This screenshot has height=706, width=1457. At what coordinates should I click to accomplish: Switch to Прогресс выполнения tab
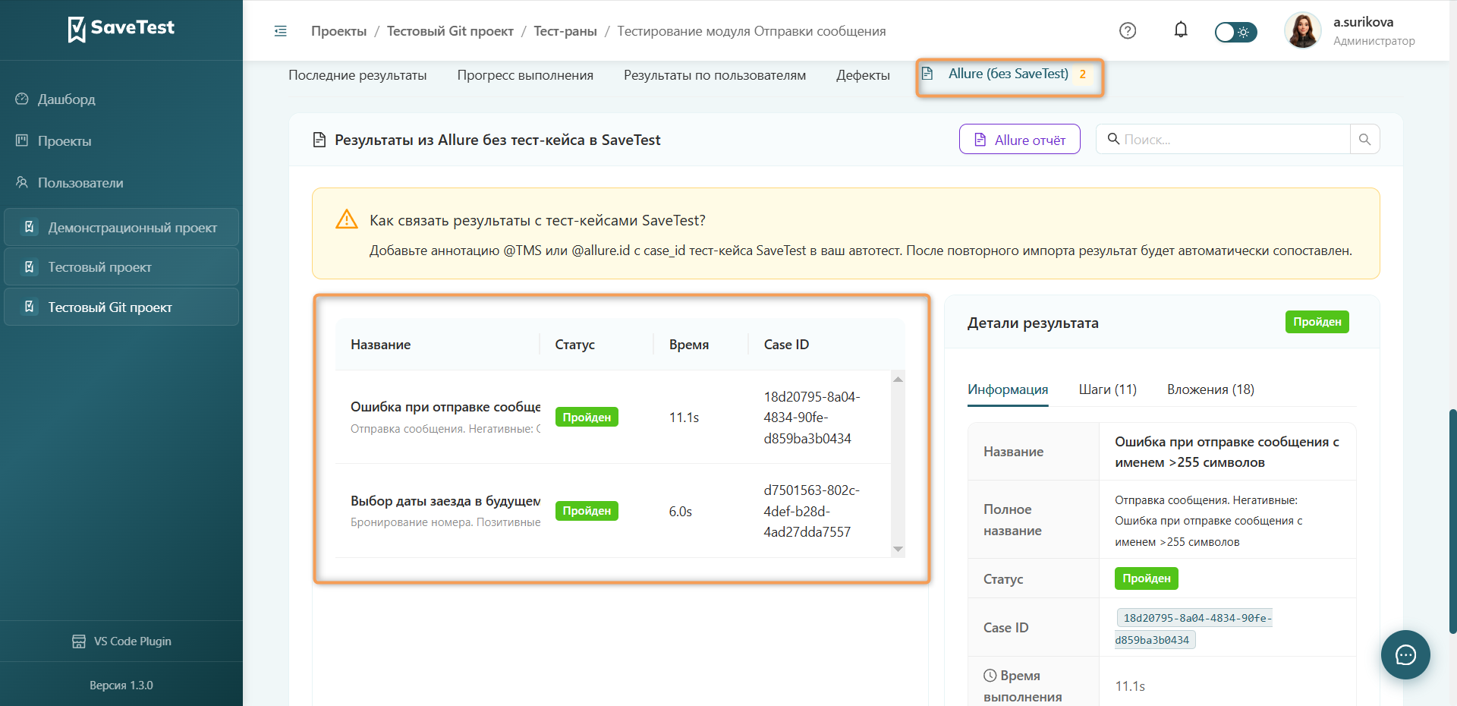525,75
